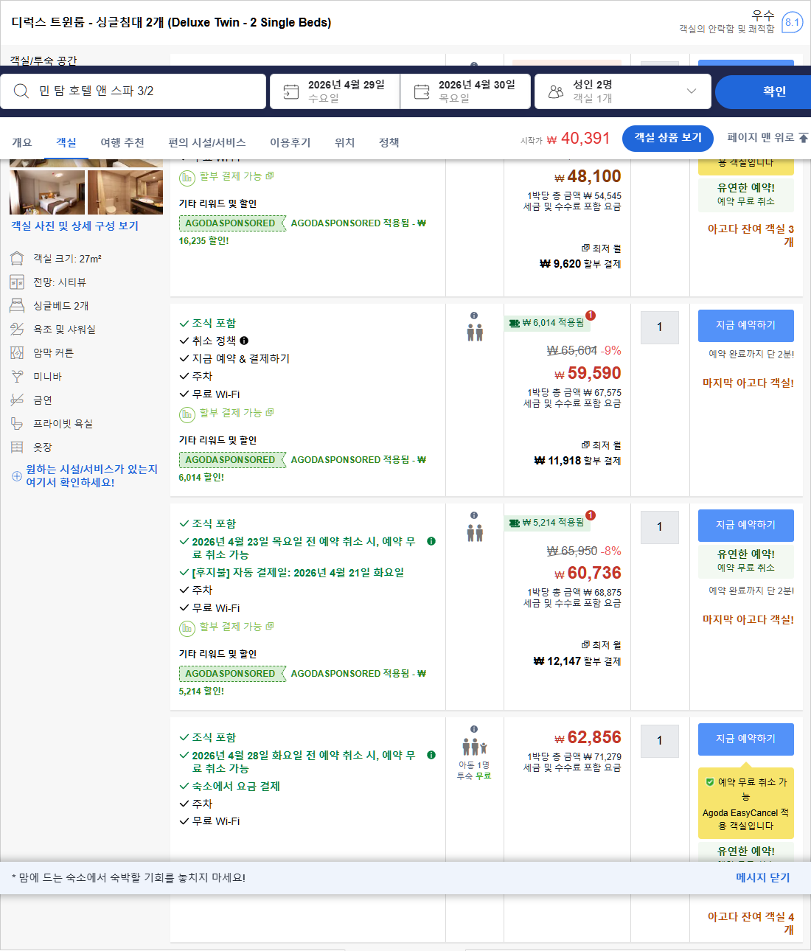Click the two-adult occupancy icon on the ₩59,590 room
The image size is (811, 951).
(x=473, y=332)
